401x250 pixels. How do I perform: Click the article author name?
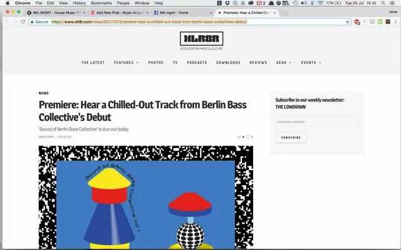tap(46, 137)
